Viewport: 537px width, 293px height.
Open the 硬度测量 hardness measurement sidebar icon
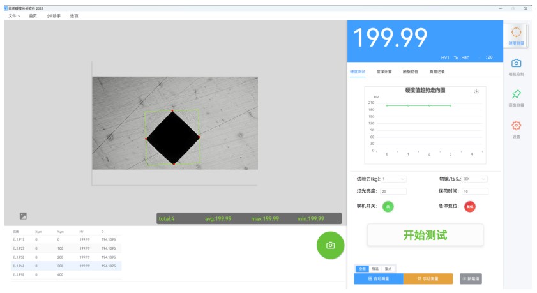(516, 36)
